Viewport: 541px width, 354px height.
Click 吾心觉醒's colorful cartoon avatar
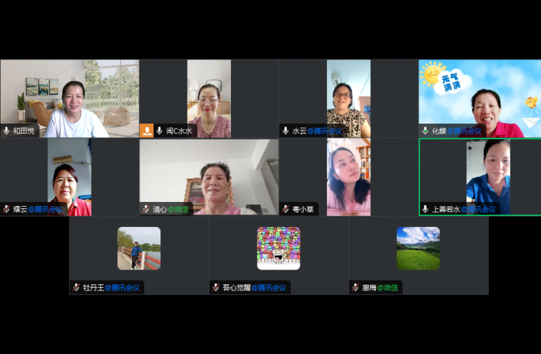278,248
